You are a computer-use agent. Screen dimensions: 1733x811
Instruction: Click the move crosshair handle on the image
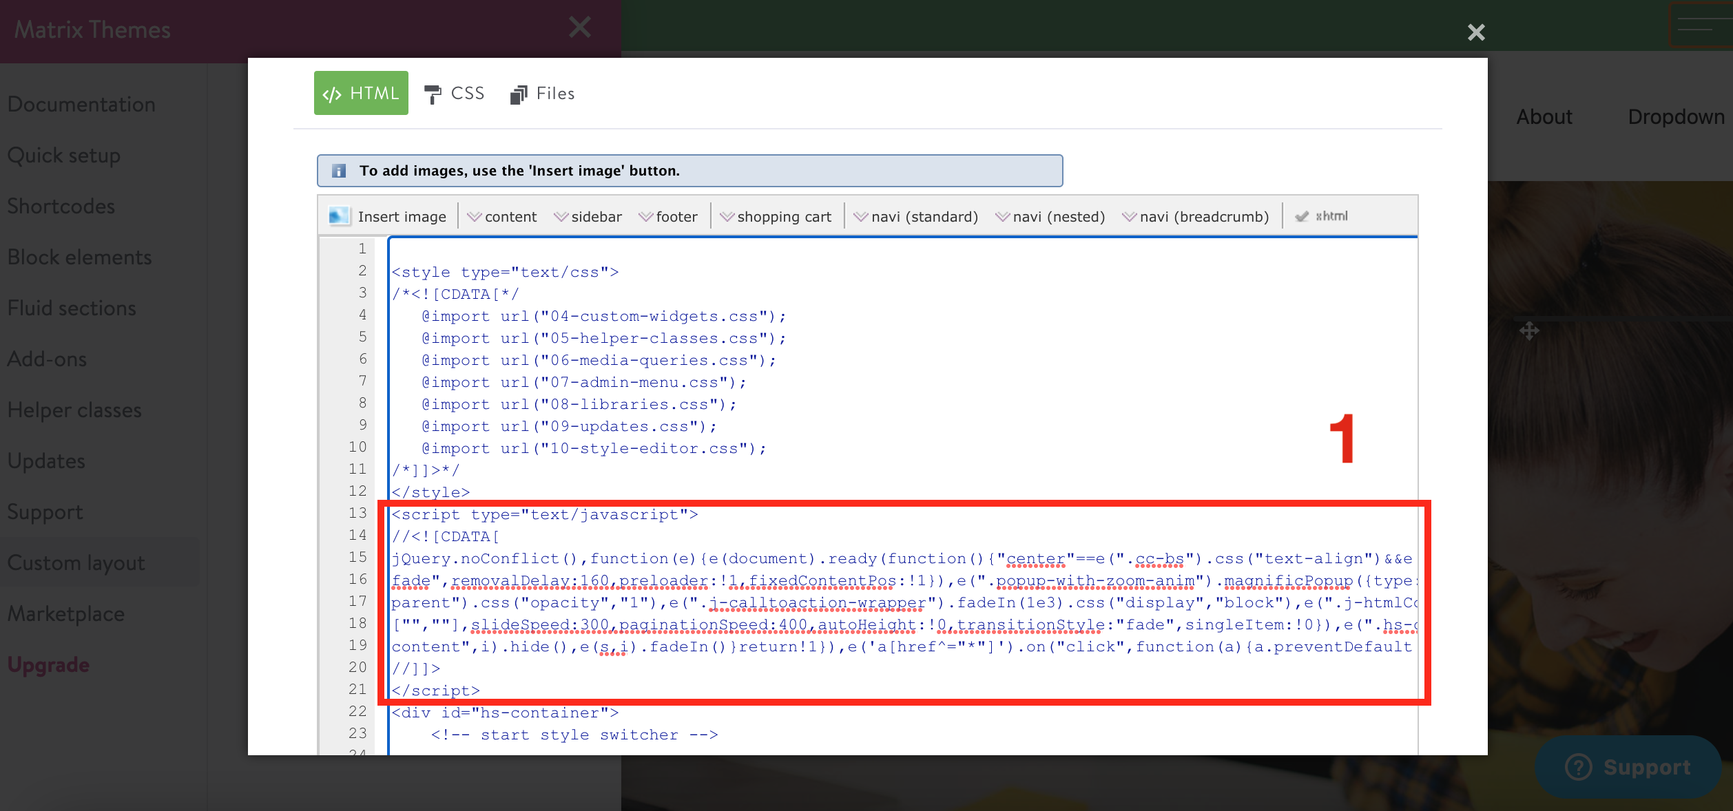[x=1530, y=331]
